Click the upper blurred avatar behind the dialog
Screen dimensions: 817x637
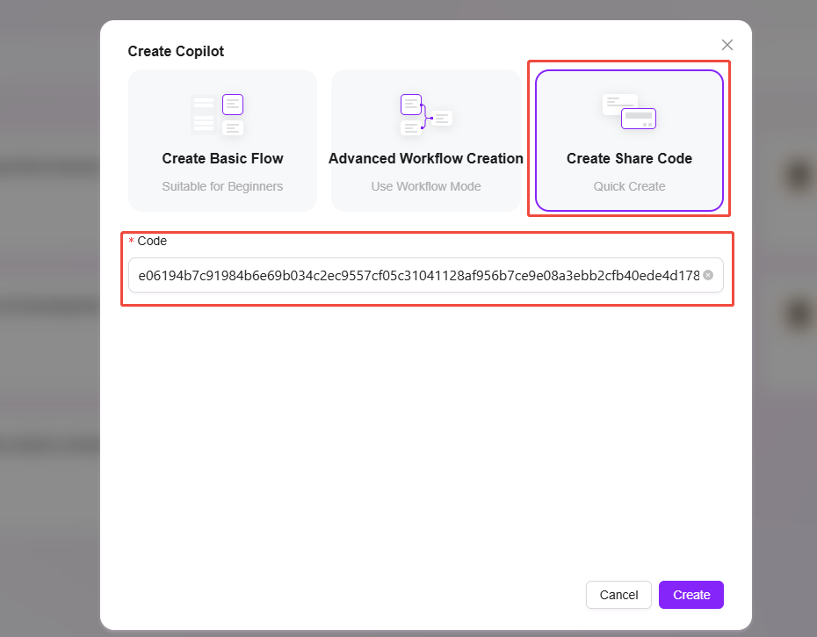point(799,176)
